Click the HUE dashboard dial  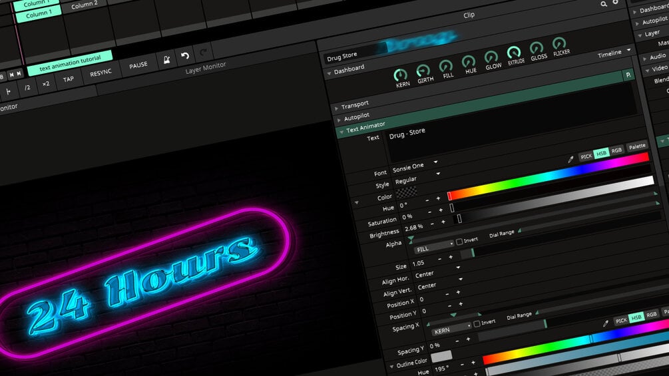(x=469, y=63)
